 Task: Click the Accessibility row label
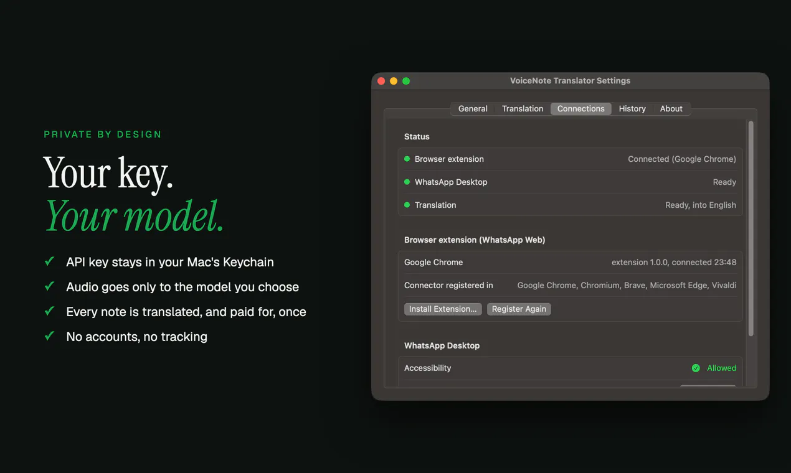pyautogui.click(x=427, y=368)
